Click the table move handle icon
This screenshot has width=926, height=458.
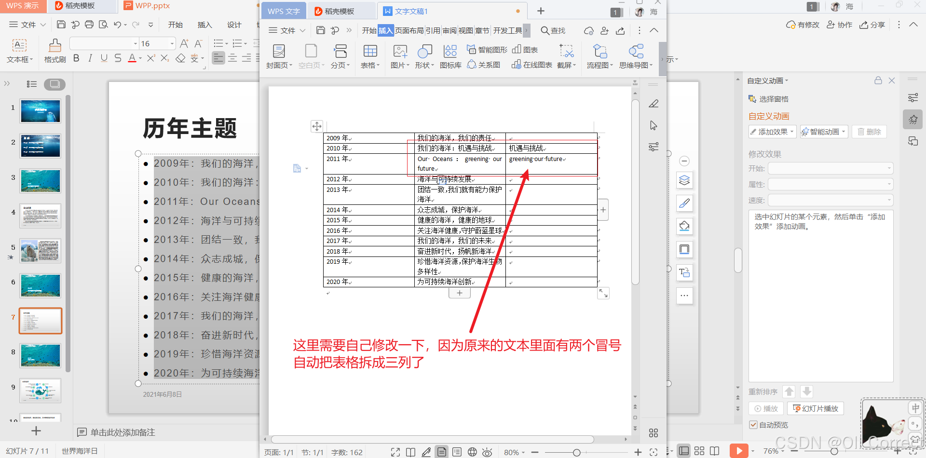click(x=317, y=126)
